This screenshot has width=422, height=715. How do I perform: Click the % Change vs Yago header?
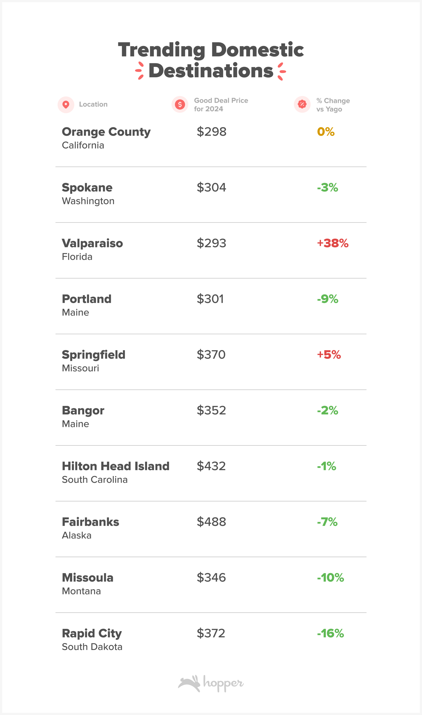click(333, 105)
